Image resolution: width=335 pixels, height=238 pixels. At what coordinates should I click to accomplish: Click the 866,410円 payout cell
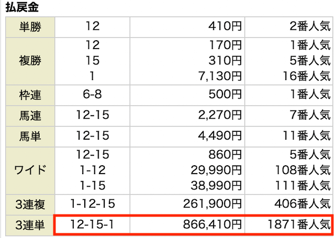pos(187,225)
